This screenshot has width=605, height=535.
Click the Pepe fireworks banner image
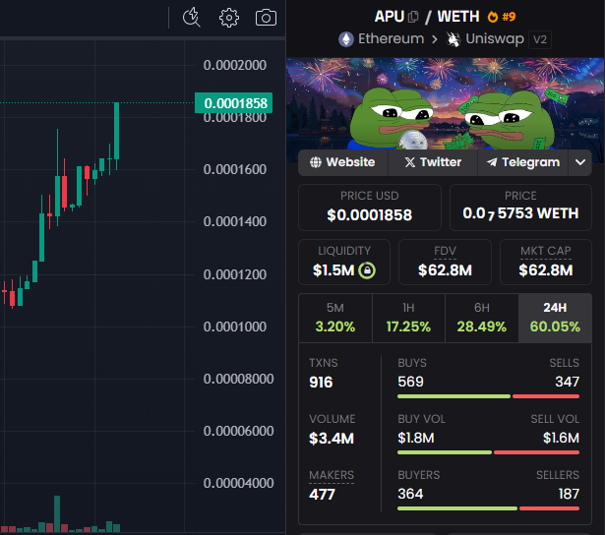(x=446, y=104)
